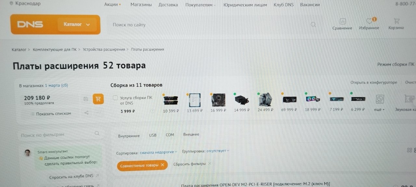
Task: Save the build using the floppy disk icon
Action: point(86,99)
